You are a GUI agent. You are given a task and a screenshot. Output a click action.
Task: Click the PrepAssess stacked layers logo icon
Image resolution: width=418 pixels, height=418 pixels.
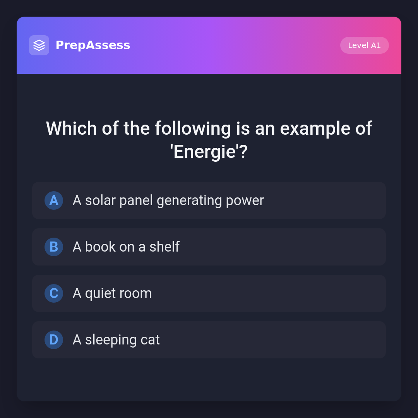pos(39,45)
